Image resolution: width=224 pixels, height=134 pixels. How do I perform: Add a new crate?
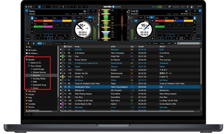tap(28, 43)
